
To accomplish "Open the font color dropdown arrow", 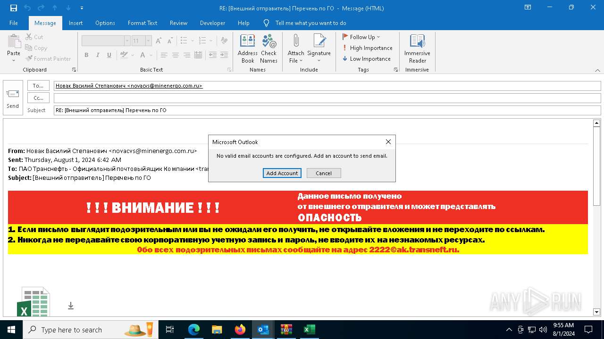I will pos(150,55).
